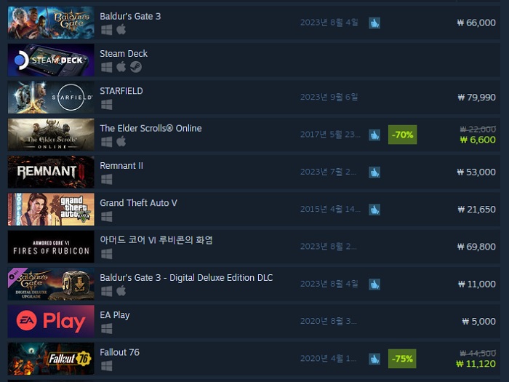Click the -75% discount badge on Fallout 76
This screenshot has height=382, width=509.
(x=402, y=359)
